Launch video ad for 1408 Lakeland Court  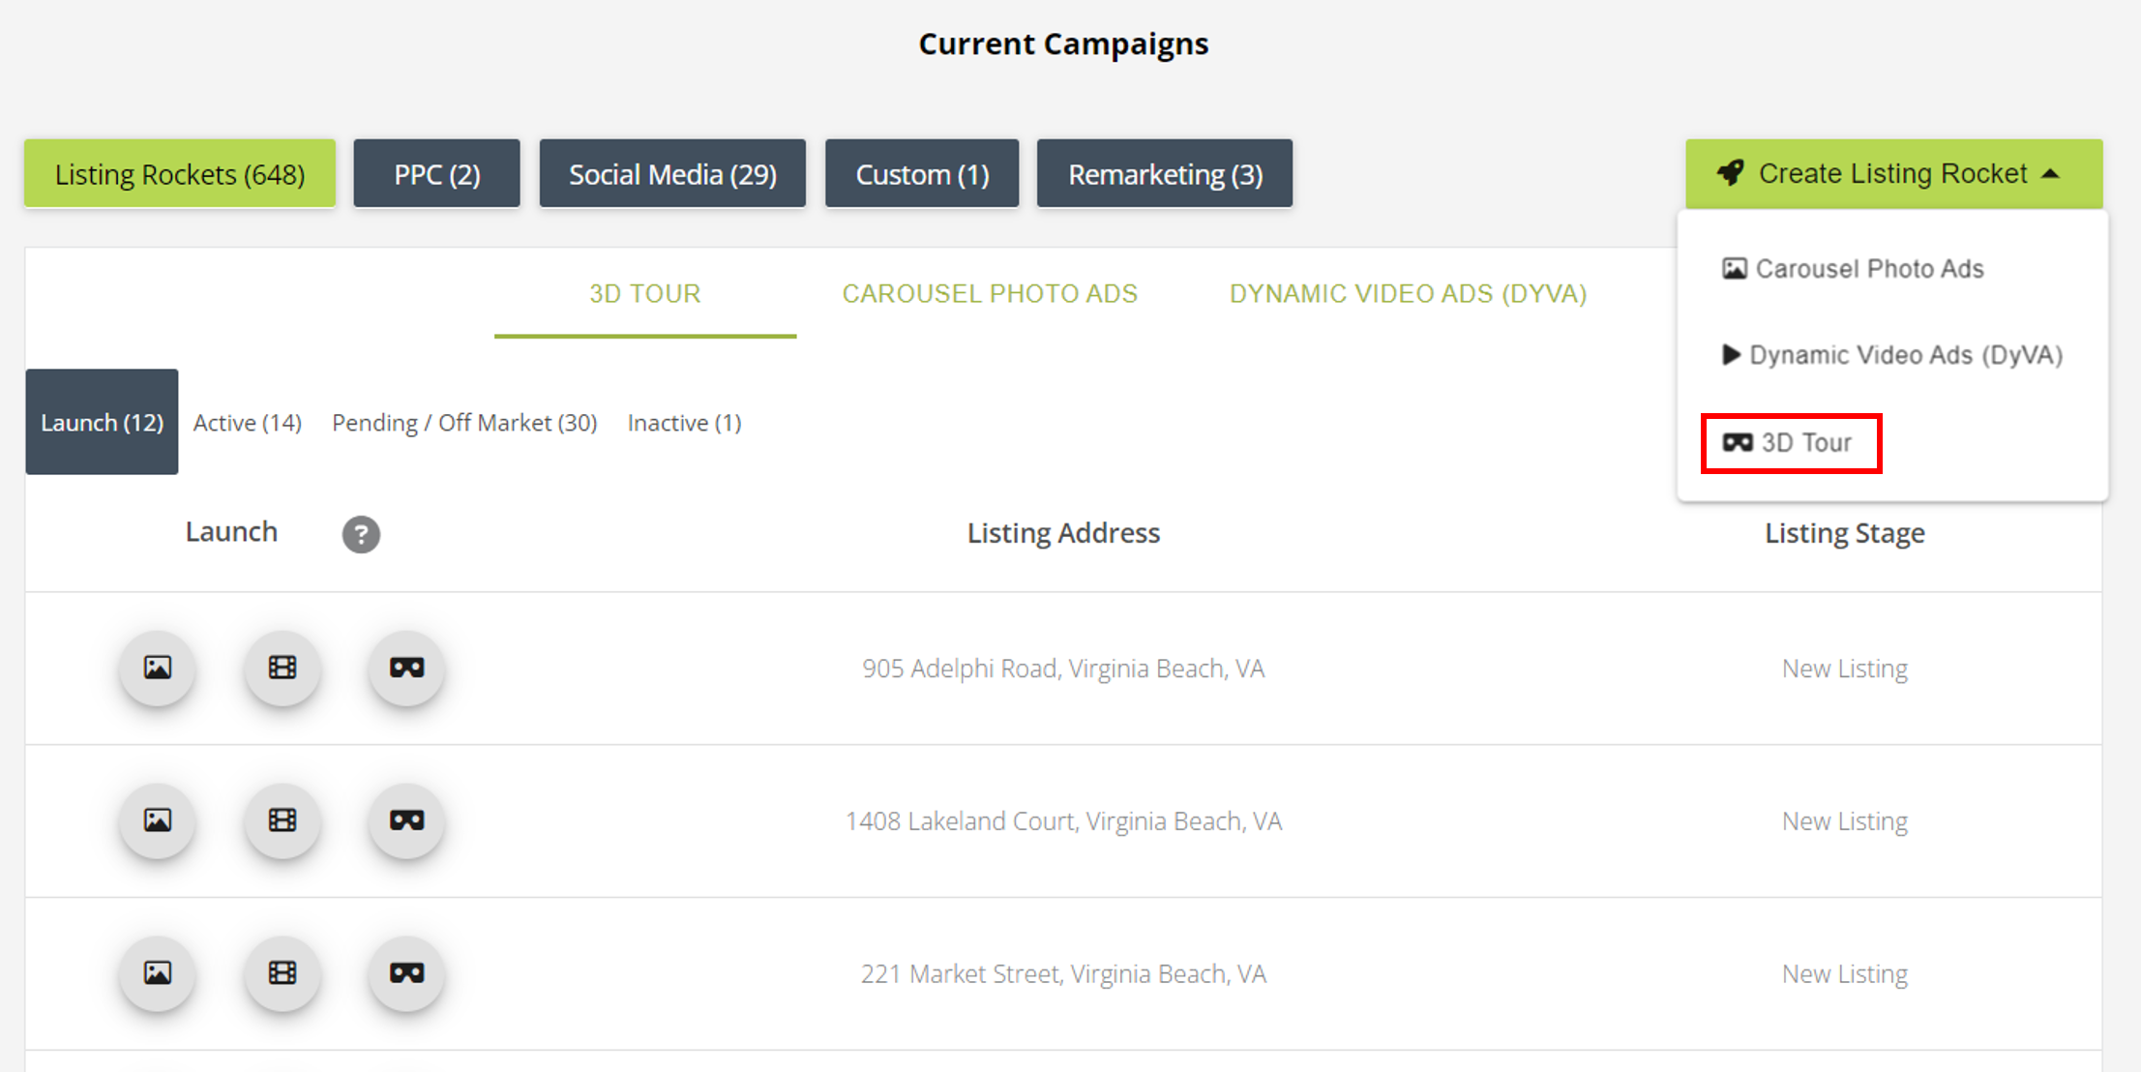tap(282, 820)
